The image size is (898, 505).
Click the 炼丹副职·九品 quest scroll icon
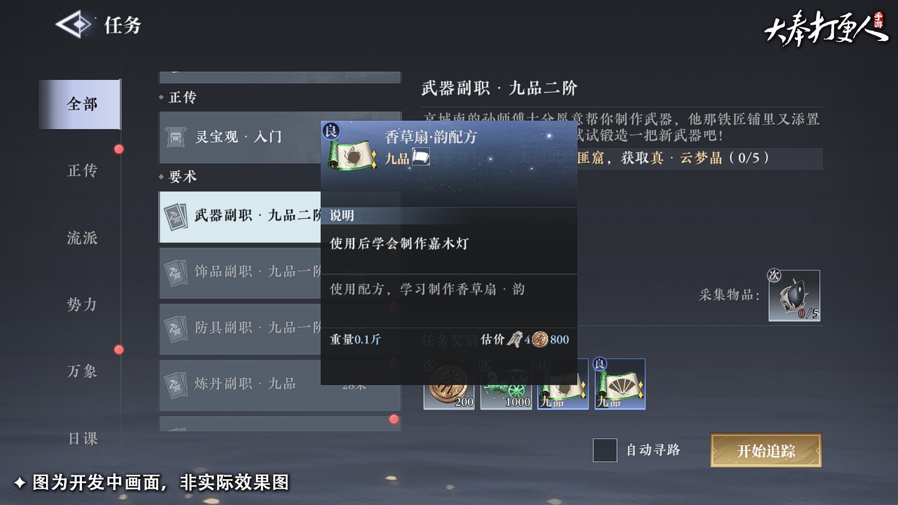pyautogui.click(x=176, y=385)
